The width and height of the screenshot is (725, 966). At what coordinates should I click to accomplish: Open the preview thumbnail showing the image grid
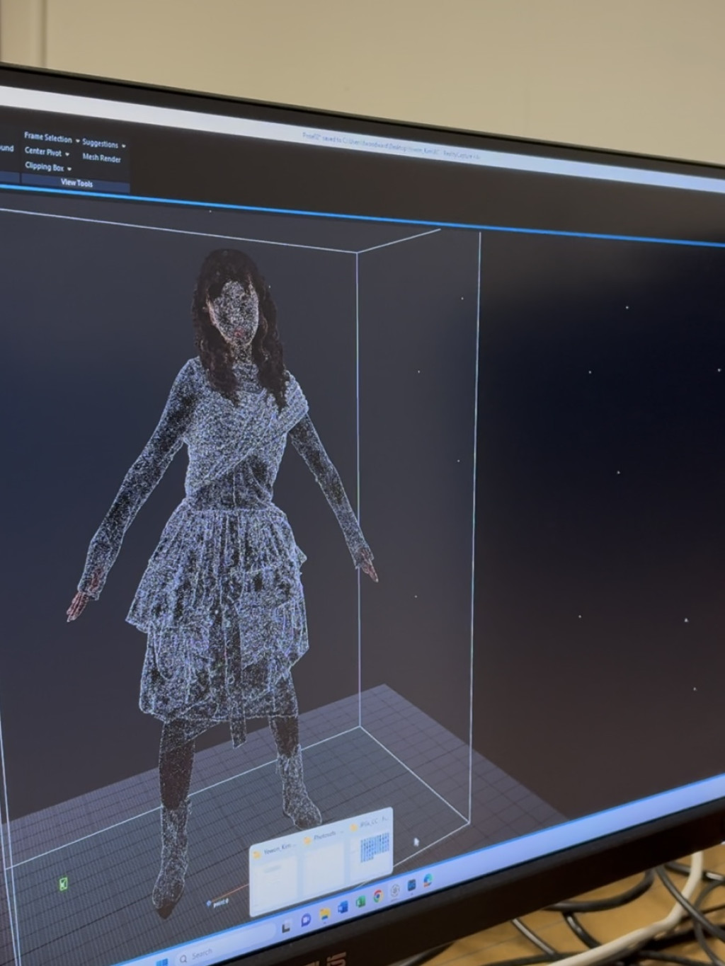click(x=373, y=847)
